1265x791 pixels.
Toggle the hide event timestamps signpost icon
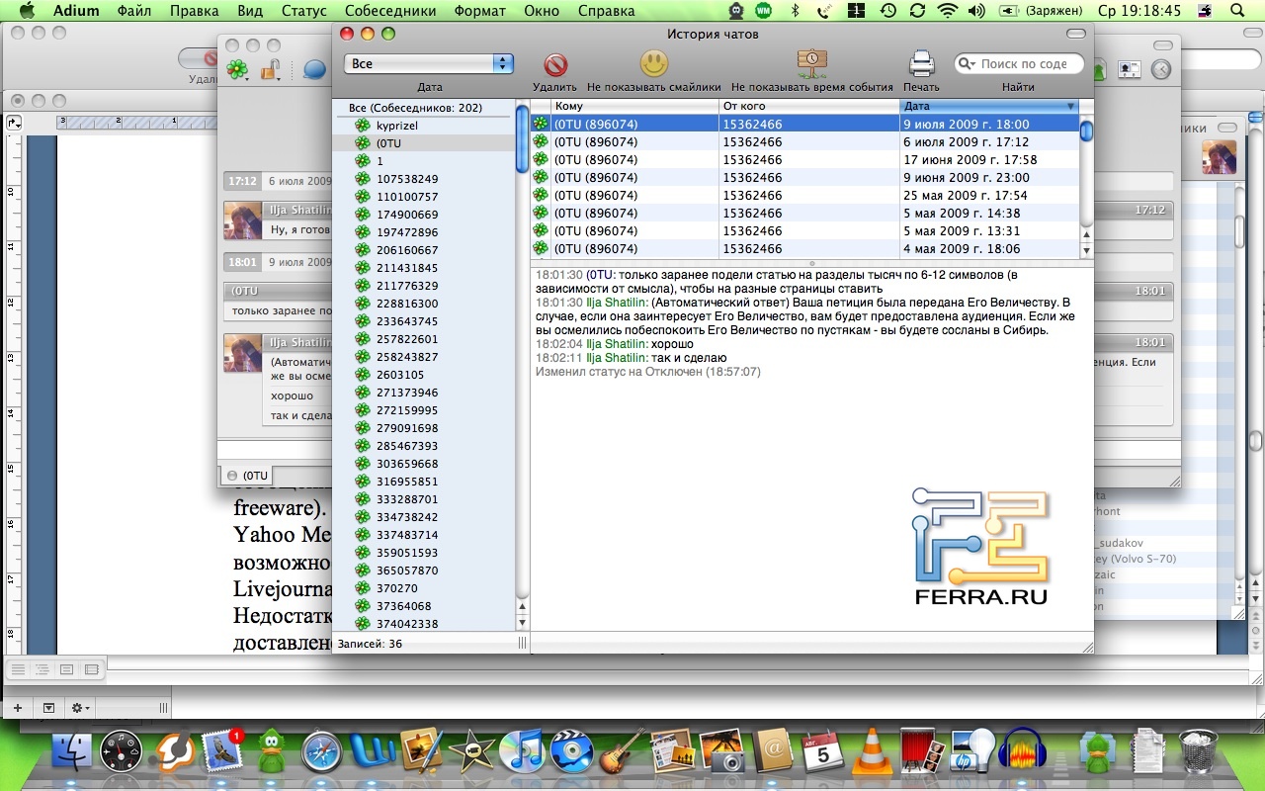tap(811, 64)
